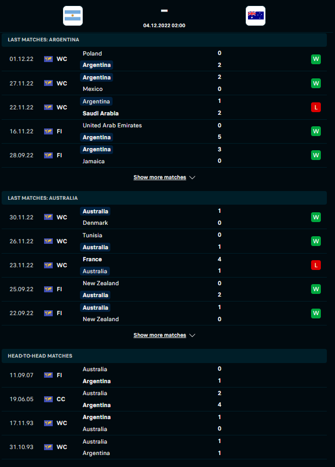Open the 17.11.93 Argentina vs Australia match
The height and width of the screenshot is (467, 335).
163,423
